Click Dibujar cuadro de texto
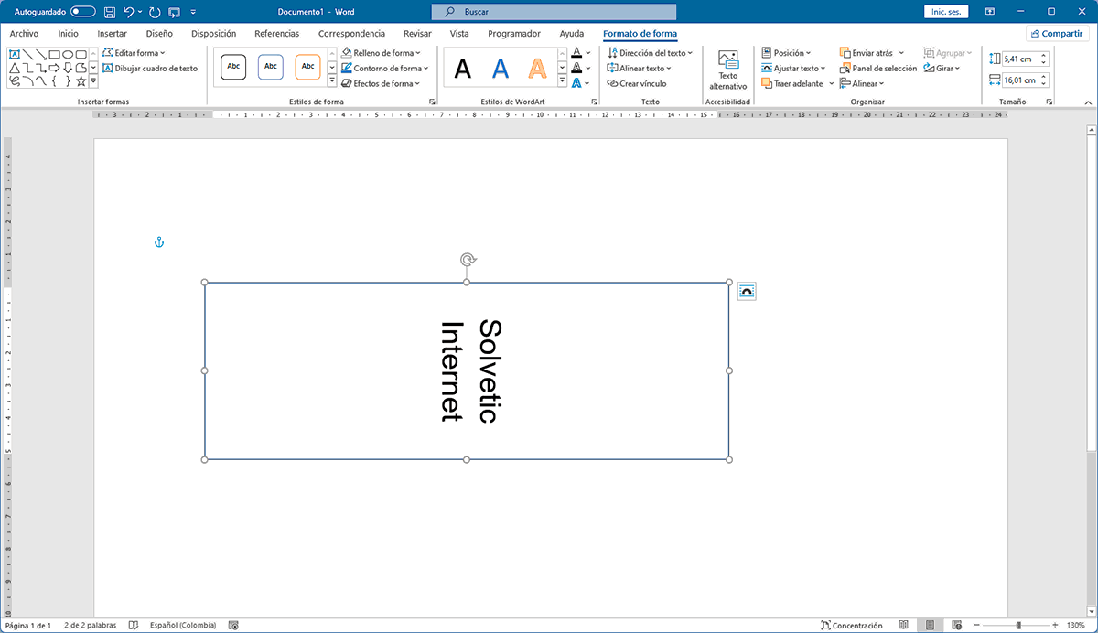 point(150,68)
